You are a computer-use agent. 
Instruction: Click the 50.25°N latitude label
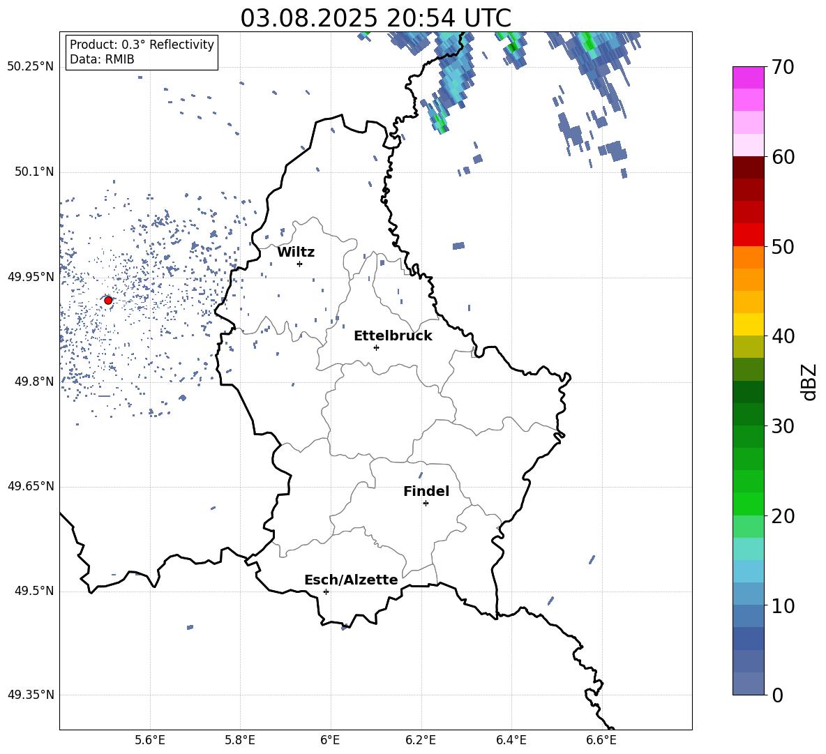[x=31, y=67]
